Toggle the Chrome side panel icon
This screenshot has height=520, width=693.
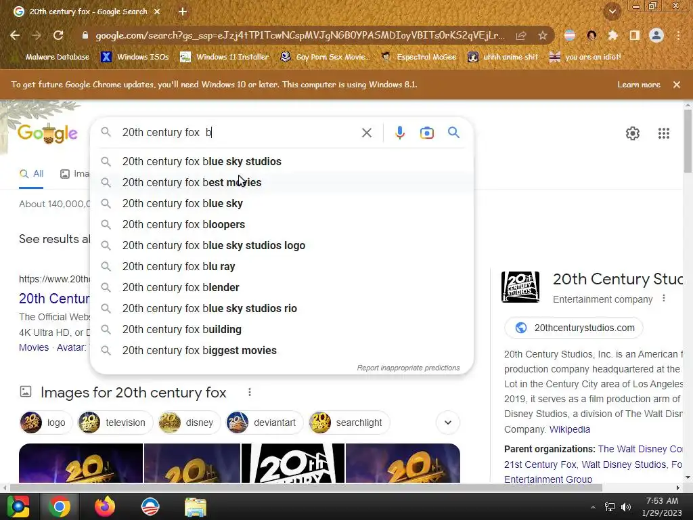coord(634,35)
